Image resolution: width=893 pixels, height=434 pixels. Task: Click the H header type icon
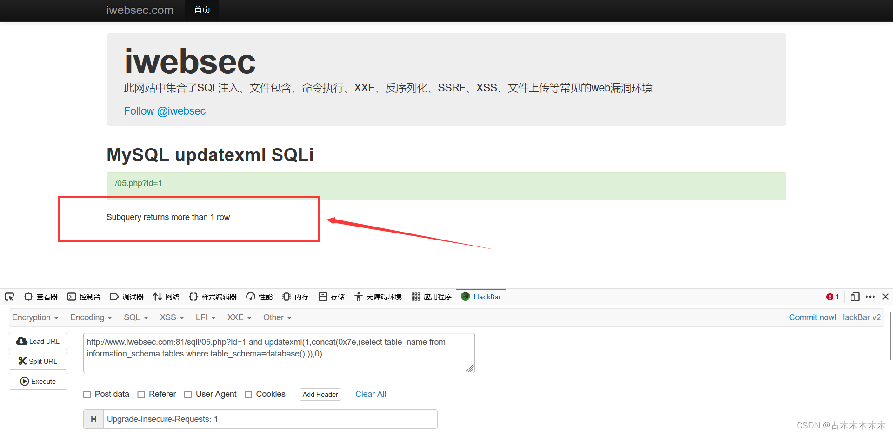pyautogui.click(x=93, y=419)
